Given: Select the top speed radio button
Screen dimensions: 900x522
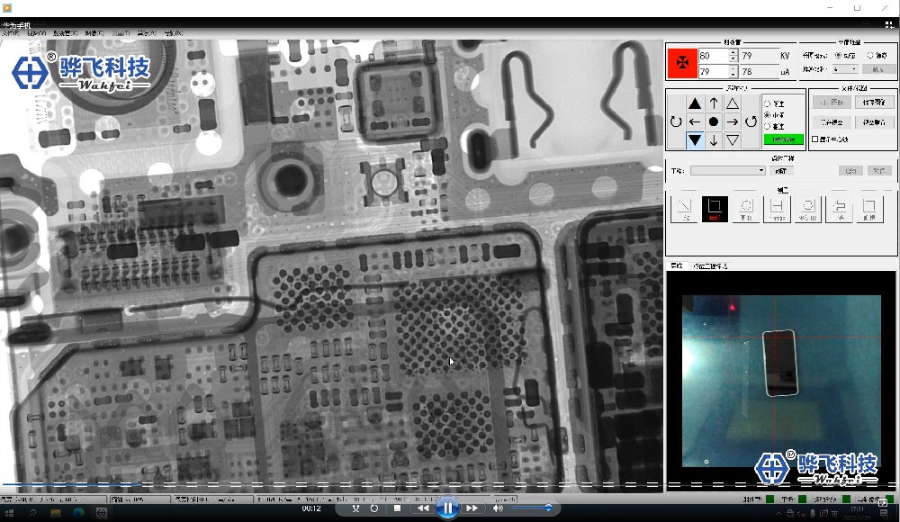Looking at the screenshot, I should click(x=768, y=104).
